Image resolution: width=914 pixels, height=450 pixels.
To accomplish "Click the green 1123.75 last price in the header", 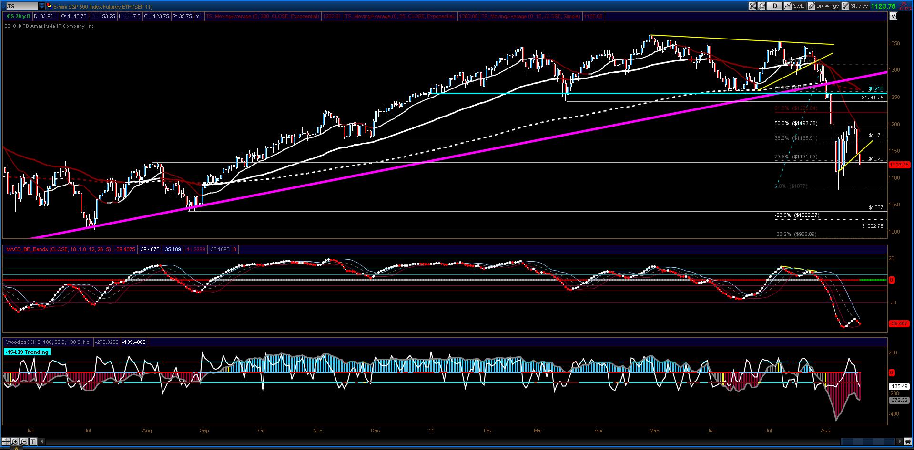I will [884, 6].
